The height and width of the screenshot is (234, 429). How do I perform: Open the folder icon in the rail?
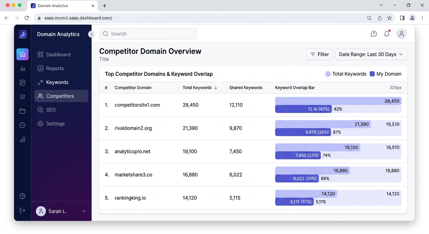tap(23, 111)
